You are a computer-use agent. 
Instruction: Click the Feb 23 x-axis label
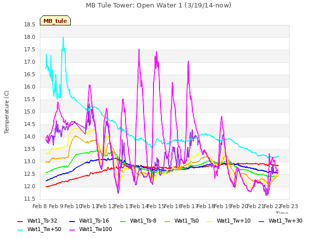pyautogui.click(x=289, y=206)
